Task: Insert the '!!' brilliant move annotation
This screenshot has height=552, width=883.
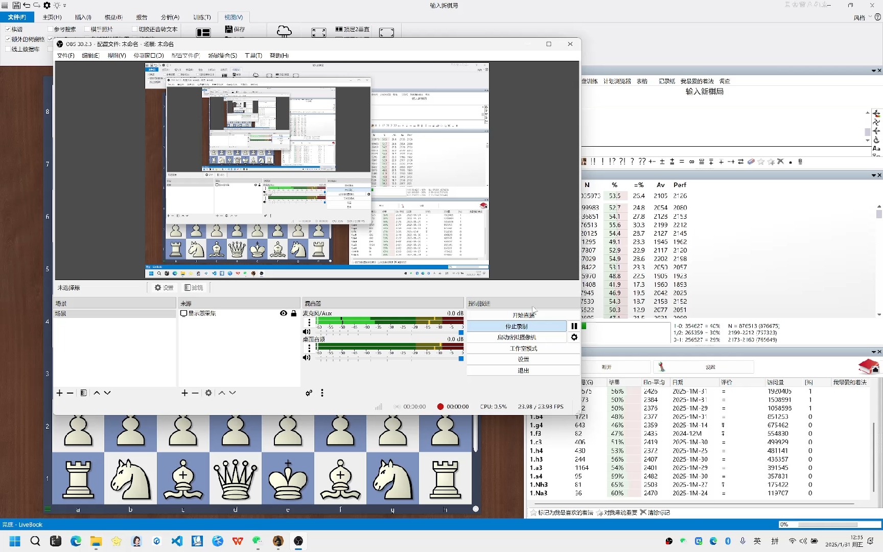Action: (x=593, y=162)
